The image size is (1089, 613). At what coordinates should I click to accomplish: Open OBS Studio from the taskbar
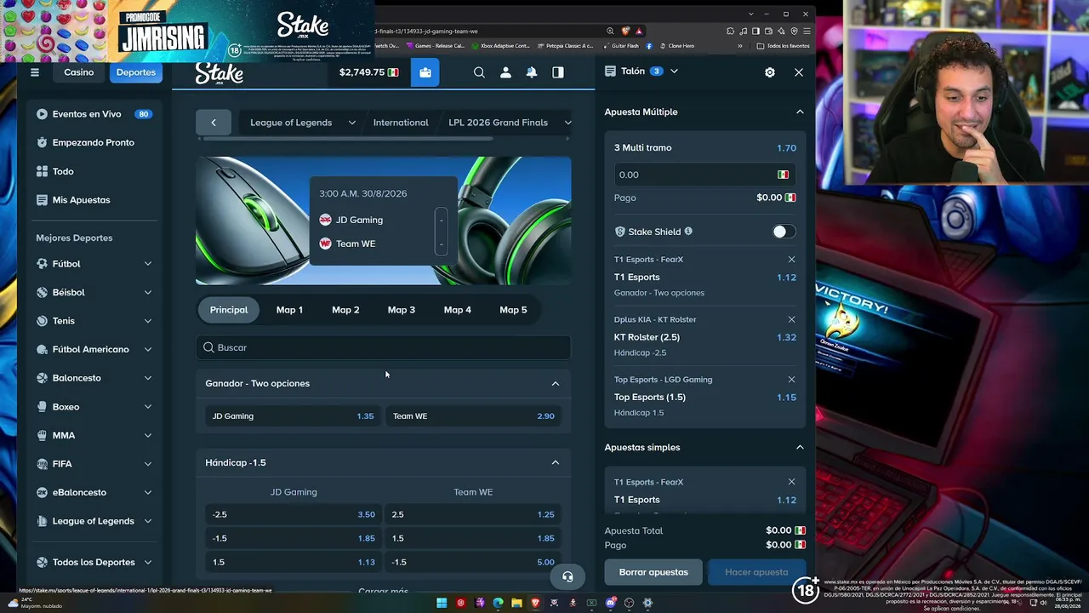point(630,603)
